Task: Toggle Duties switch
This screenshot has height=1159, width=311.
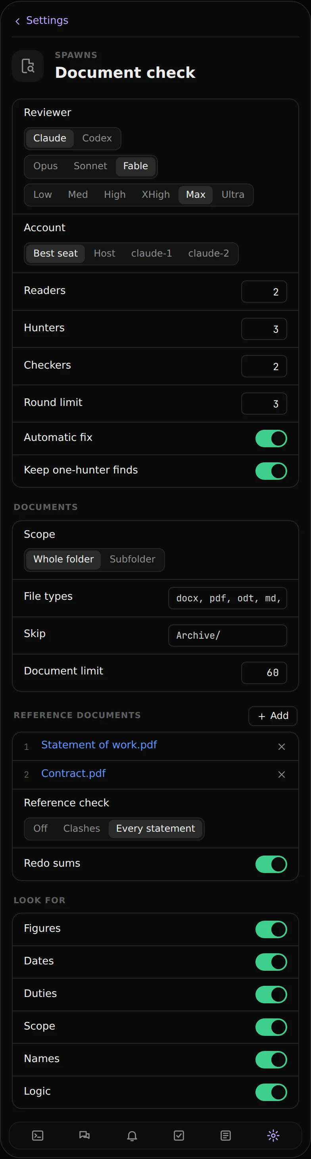Action: (271, 995)
